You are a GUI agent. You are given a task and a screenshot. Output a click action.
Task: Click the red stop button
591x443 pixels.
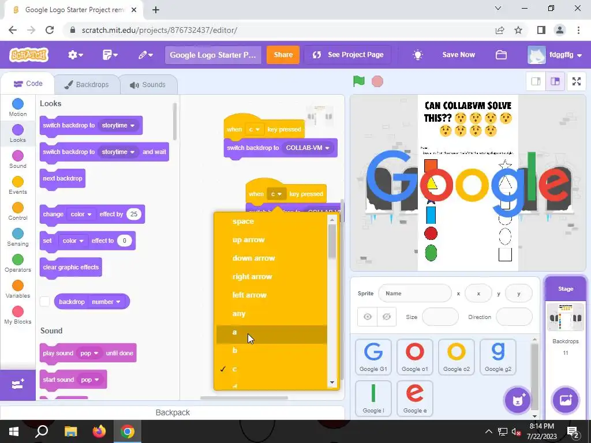click(377, 81)
